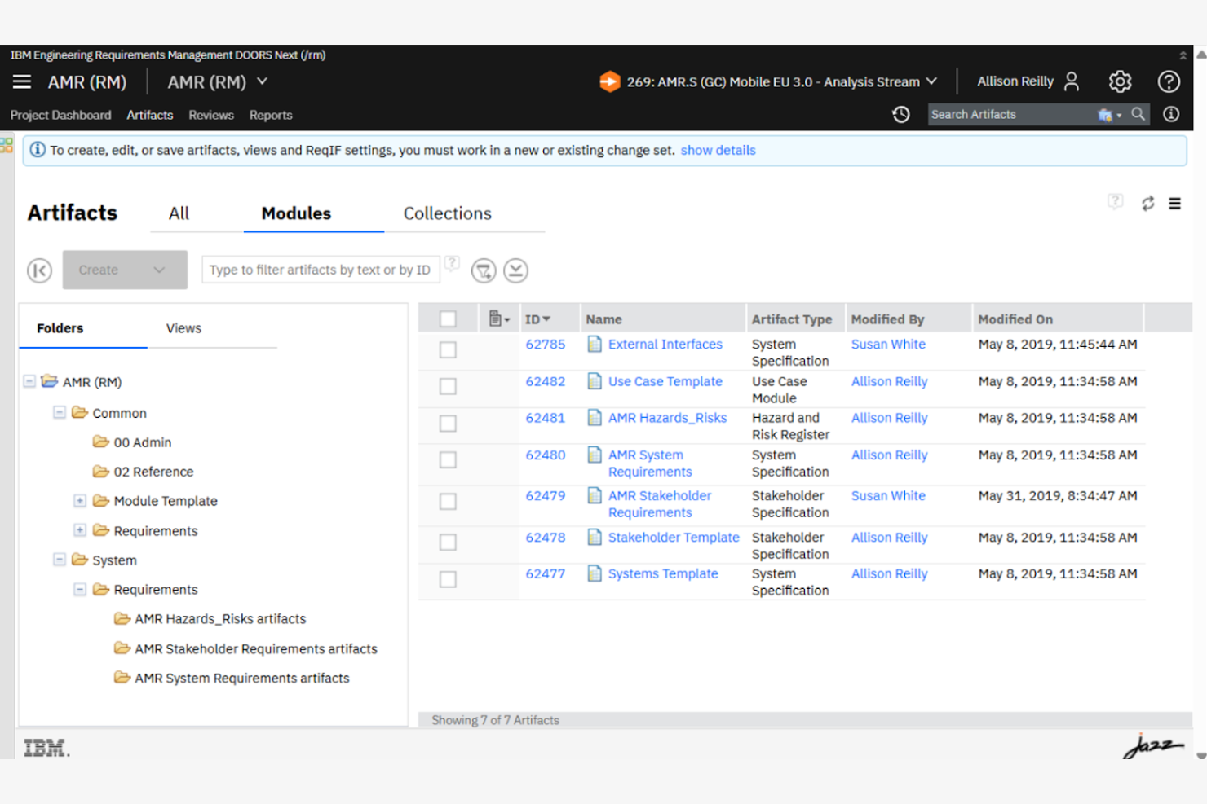Collapse the Common folder
Viewport: 1207px width, 804px height.
tap(59, 412)
